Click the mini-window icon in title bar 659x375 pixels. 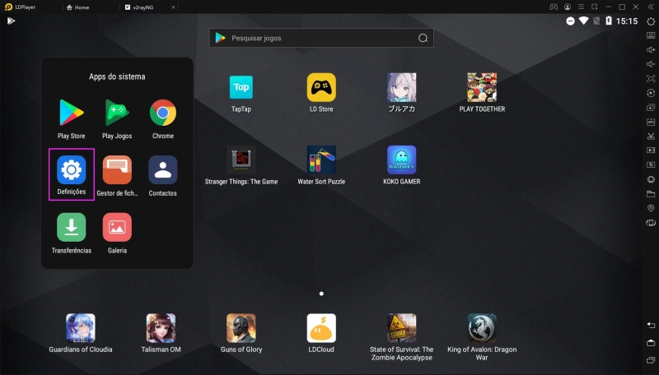(594, 7)
